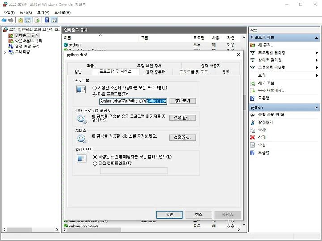Click the red 삭제 delete icon

click(x=253, y=138)
